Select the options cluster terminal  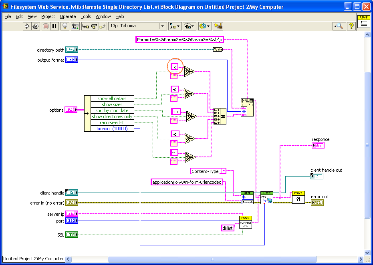[71, 110]
